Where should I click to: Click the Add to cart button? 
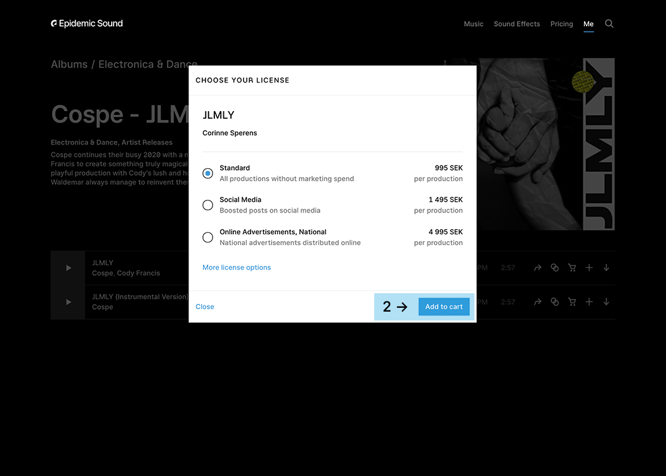pos(443,307)
